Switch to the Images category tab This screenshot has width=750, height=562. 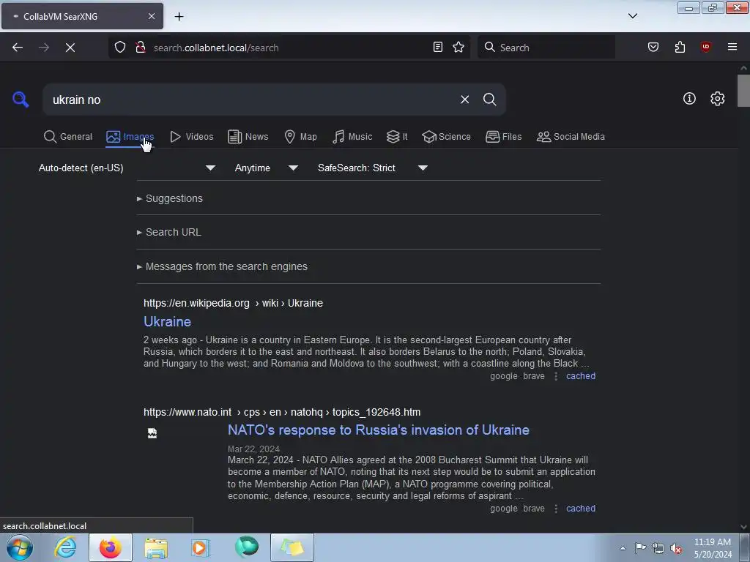[130, 137]
